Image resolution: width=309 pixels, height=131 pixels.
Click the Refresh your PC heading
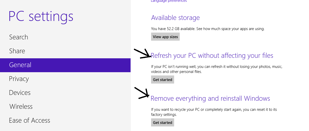point(212,56)
